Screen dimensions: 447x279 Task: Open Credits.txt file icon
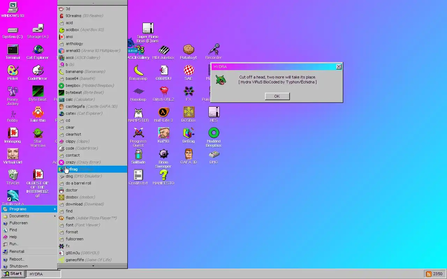point(138,177)
